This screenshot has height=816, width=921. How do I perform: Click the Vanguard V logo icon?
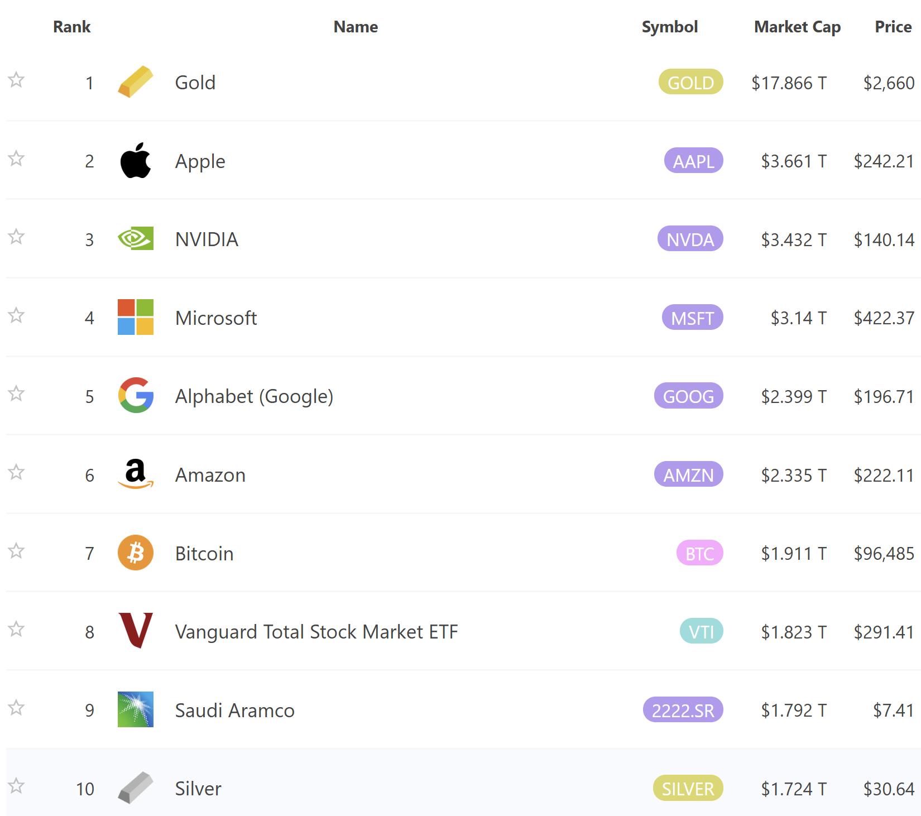tap(136, 631)
